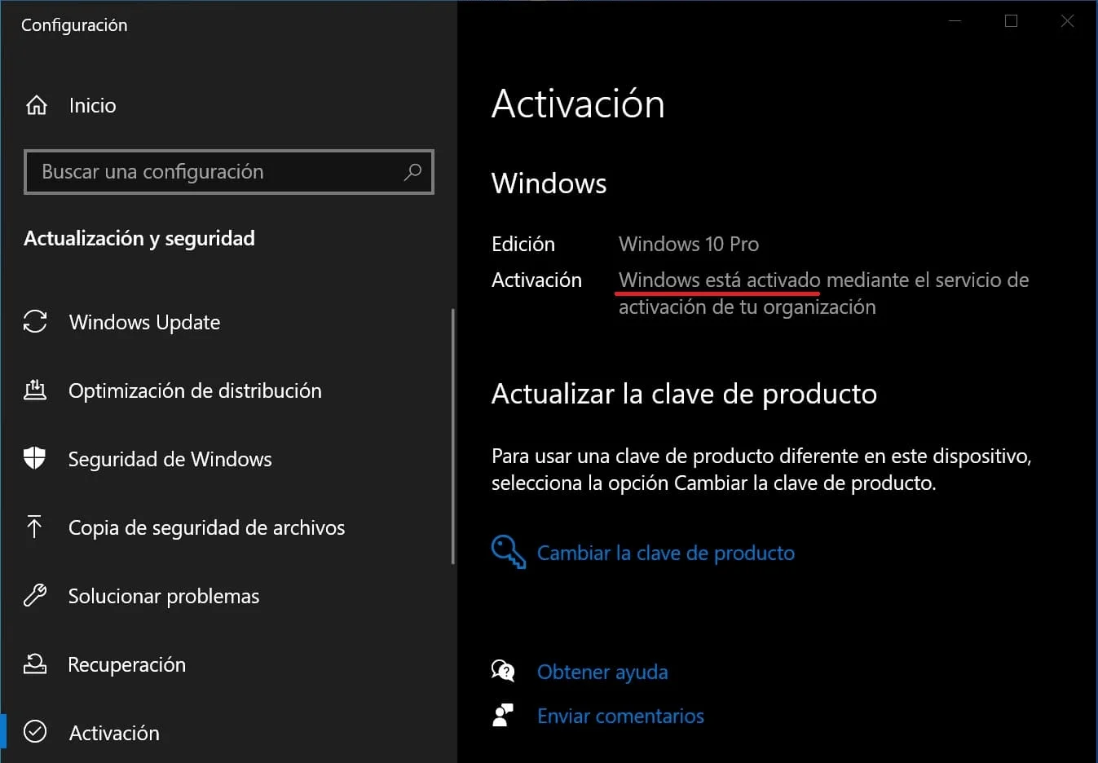1098x763 pixels.
Task: Click the Recuperación icon
Action: (35, 664)
